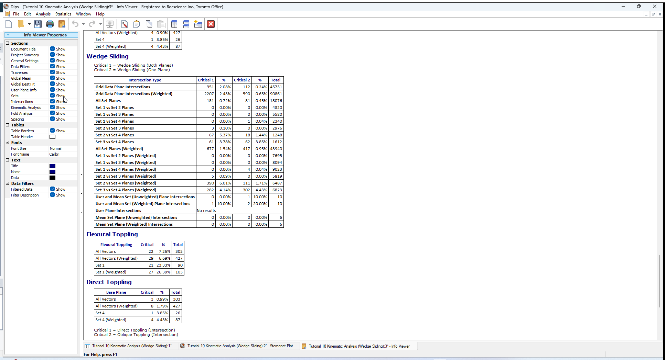This screenshot has height=360, width=666.
Task: Select the Copy toolbar icon
Action: pyautogui.click(x=149, y=24)
